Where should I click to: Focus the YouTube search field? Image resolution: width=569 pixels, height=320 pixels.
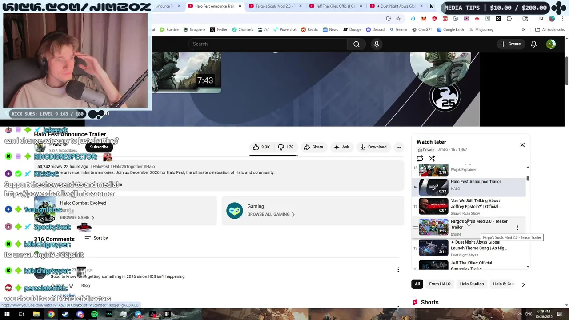click(268, 44)
